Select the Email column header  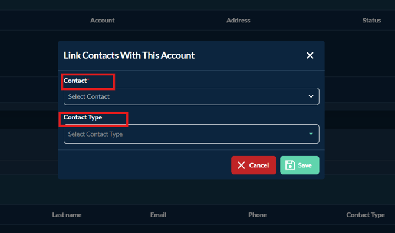(158, 215)
